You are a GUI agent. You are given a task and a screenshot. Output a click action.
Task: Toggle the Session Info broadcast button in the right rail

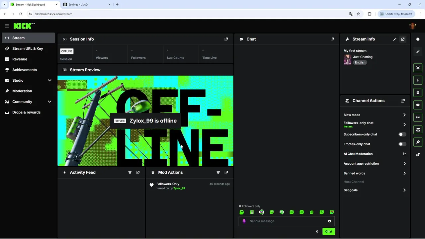point(418,117)
